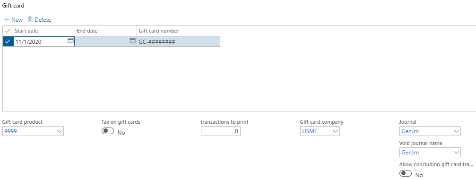The width and height of the screenshot is (476, 179).
Task: Click the trash can Delete icon
Action: point(30,19)
